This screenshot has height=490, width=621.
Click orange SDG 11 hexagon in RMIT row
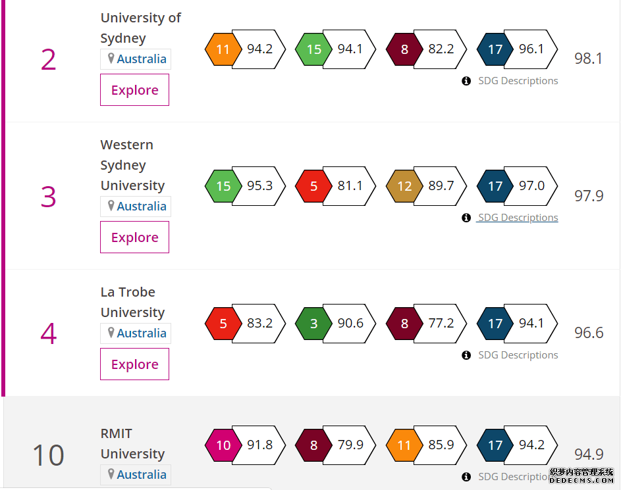pos(404,445)
